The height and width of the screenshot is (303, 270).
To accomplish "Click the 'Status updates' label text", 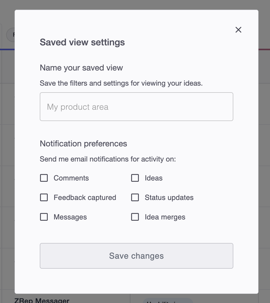I will pyautogui.click(x=169, y=197).
